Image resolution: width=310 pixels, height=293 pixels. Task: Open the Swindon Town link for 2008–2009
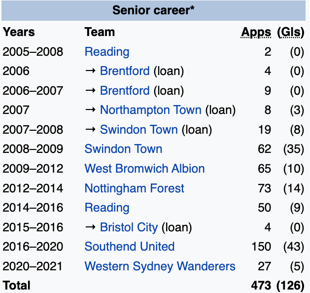(x=123, y=149)
